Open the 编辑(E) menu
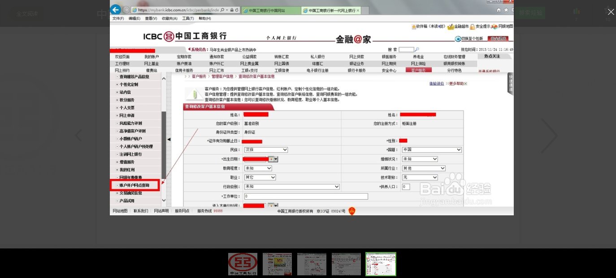This screenshot has height=278, width=616. tap(134, 18)
